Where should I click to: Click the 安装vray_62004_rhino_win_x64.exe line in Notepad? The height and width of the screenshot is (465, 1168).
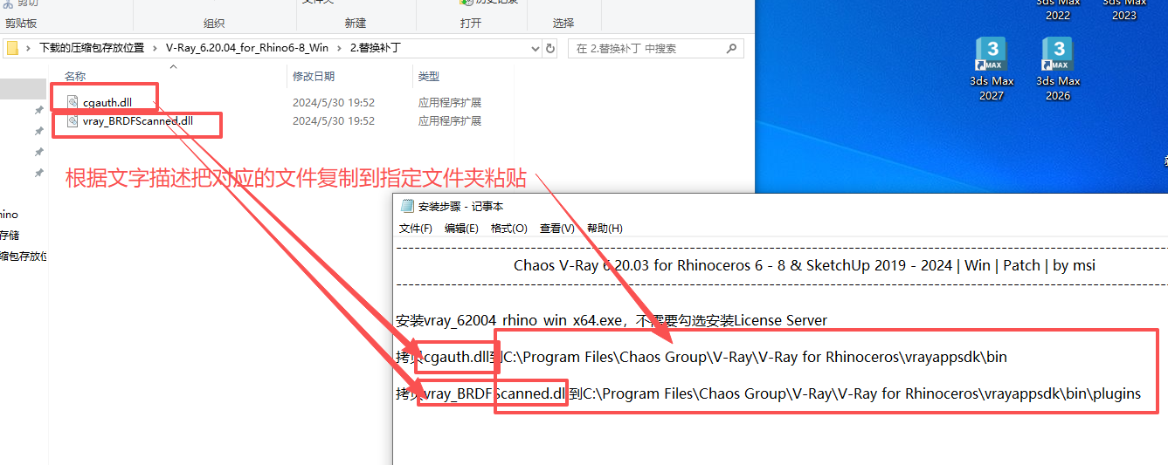(612, 320)
